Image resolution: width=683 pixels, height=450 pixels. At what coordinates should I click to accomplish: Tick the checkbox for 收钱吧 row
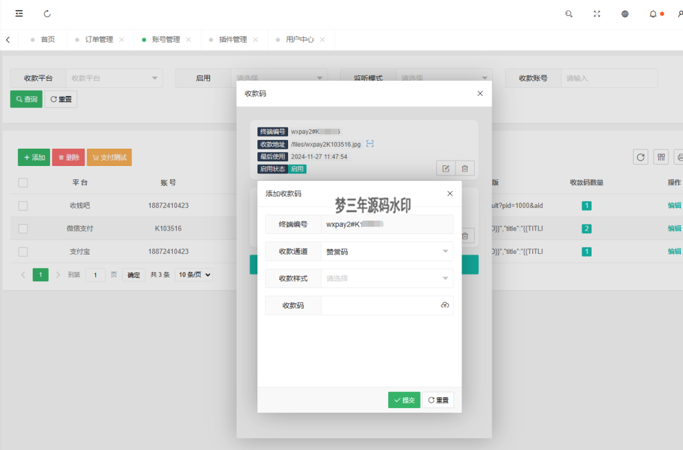(23, 206)
